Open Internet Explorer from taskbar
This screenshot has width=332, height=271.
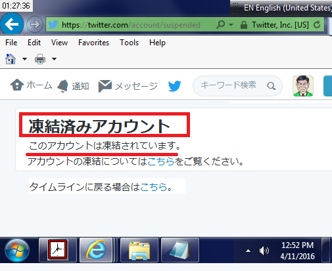pos(96,250)
